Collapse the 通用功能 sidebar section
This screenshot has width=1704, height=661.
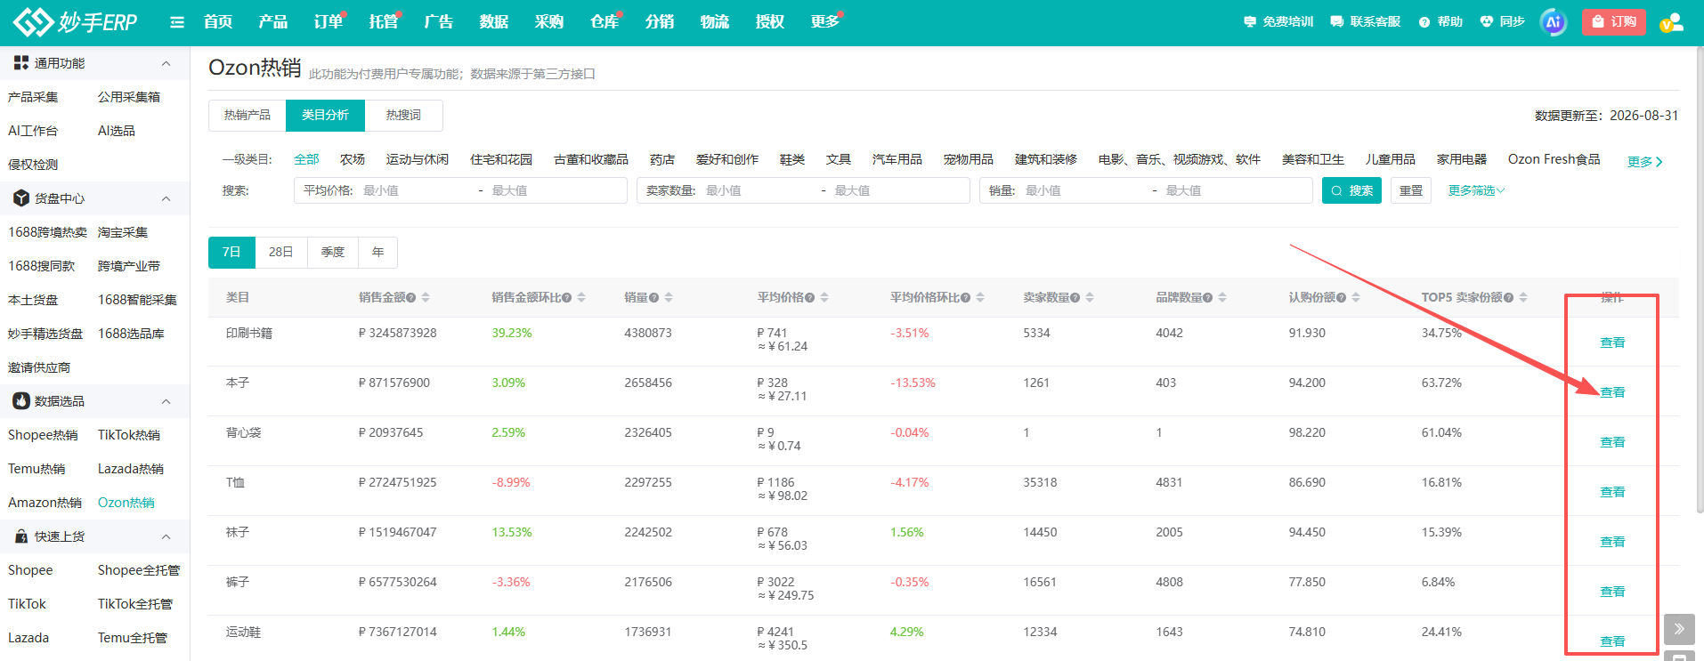click(166, 63)
